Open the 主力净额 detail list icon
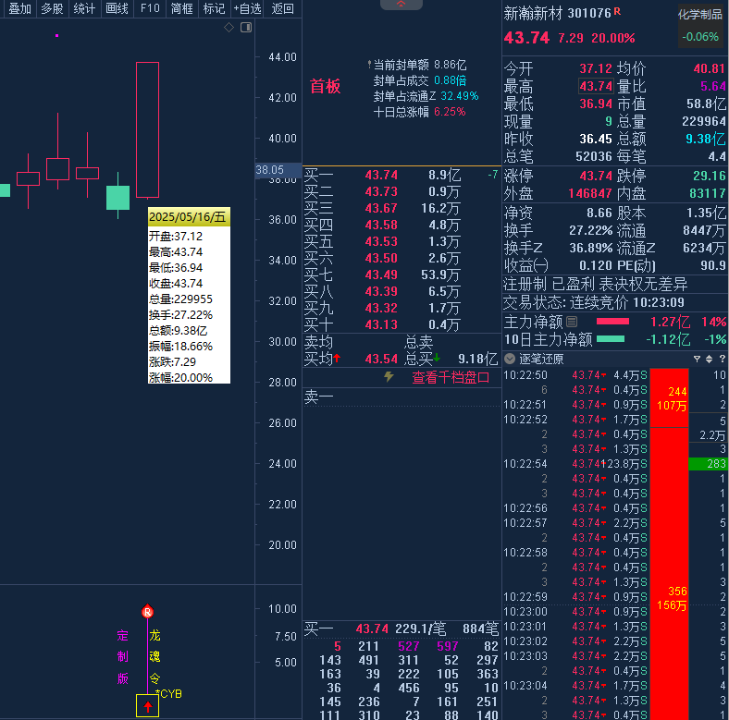The width and height of the screenshot is (729, 720). 573,322
